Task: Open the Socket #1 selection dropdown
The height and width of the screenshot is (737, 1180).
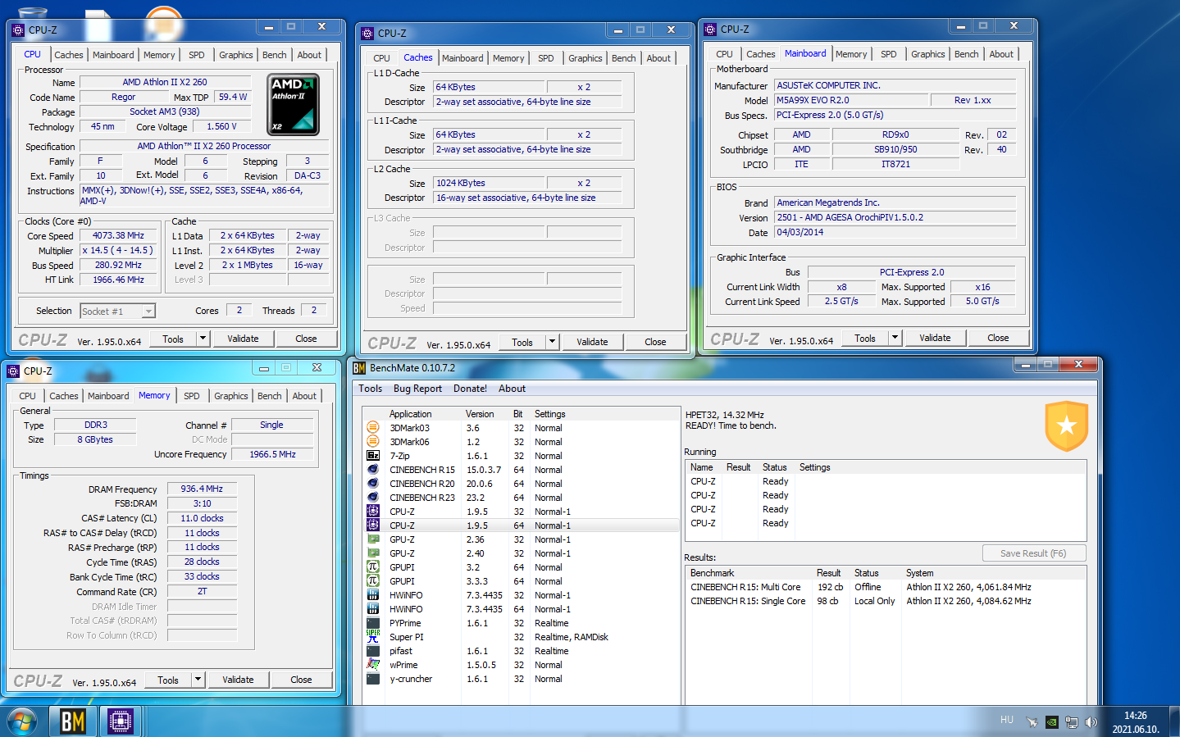Action: (x=148, y=312)
